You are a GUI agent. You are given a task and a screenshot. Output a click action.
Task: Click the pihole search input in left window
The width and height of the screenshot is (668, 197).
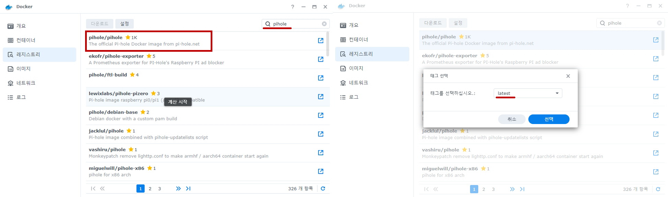pyautogui.click(x=296, y=24)
